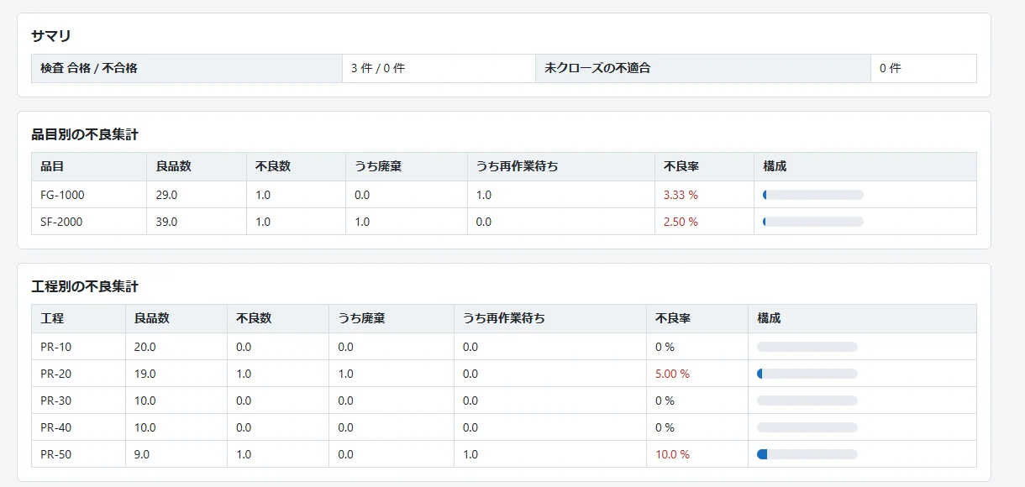This screenshot has height=487, width=1025.
Task: Click 良品数 header in the item table
Action: [174, 166]
